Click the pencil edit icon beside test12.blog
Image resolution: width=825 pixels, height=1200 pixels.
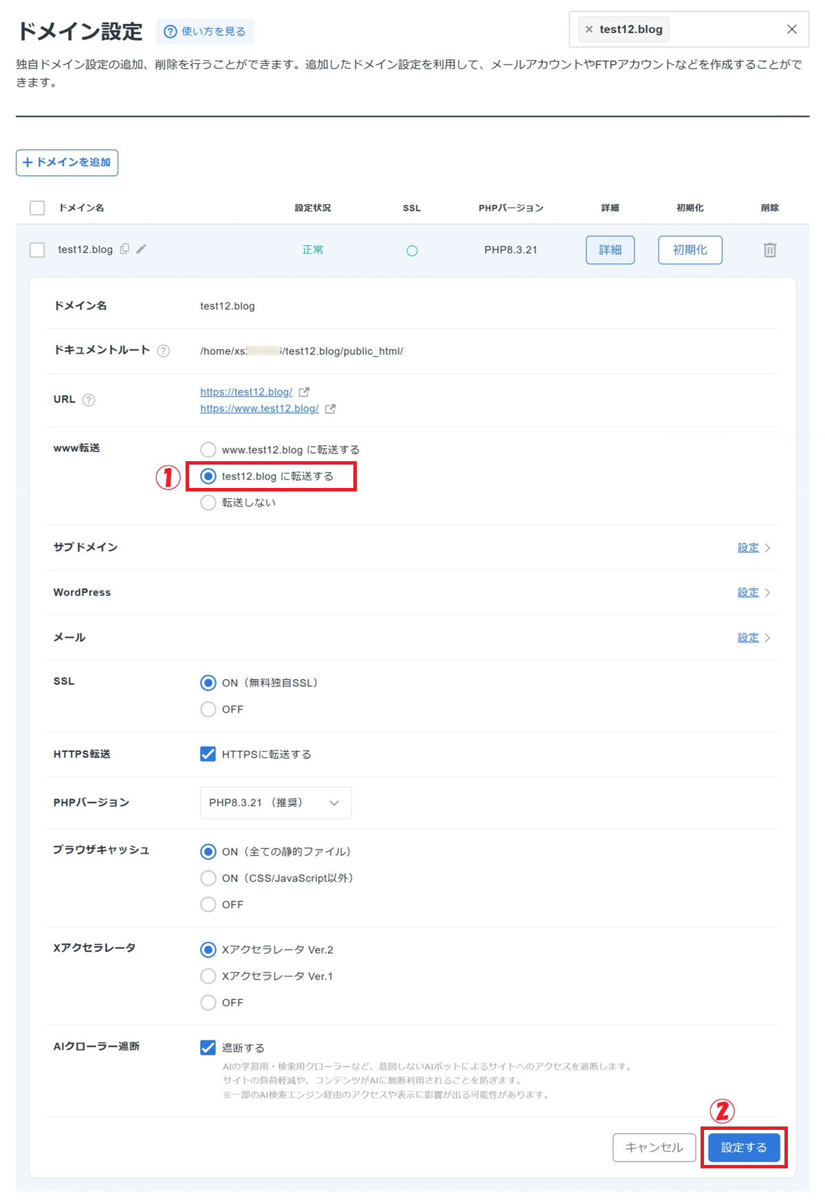point(141,249)
